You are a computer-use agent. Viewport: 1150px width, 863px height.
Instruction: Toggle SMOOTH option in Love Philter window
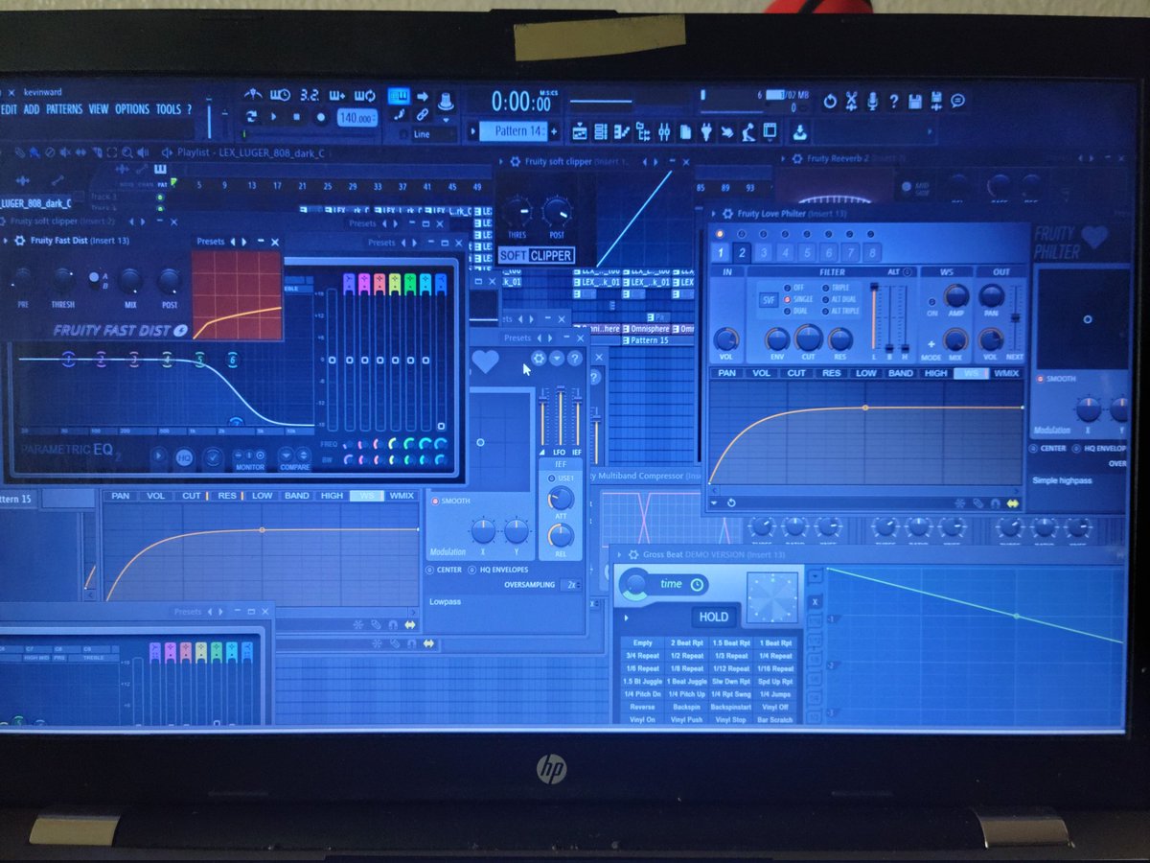[x=1056, y=379]
